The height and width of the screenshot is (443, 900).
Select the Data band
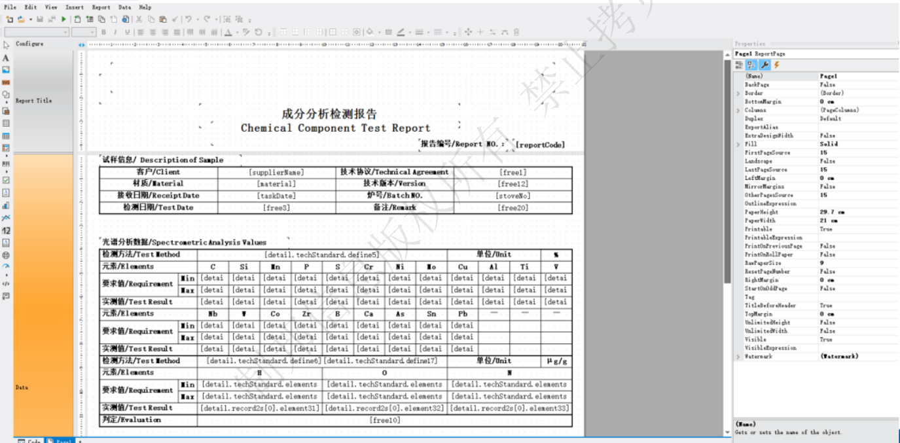pyautogui.click(x=44, y=296)
